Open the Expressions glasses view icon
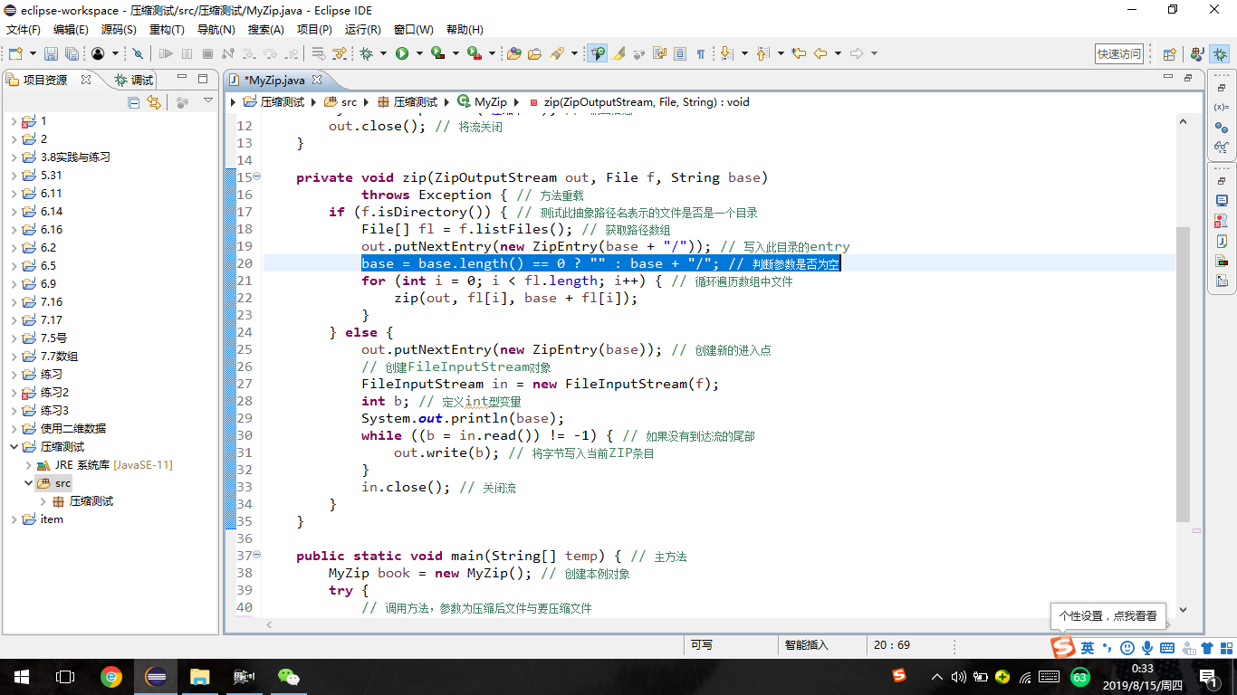This screenshot has height=695, width=1237. pyautogui.click(x=1222, y=147)
